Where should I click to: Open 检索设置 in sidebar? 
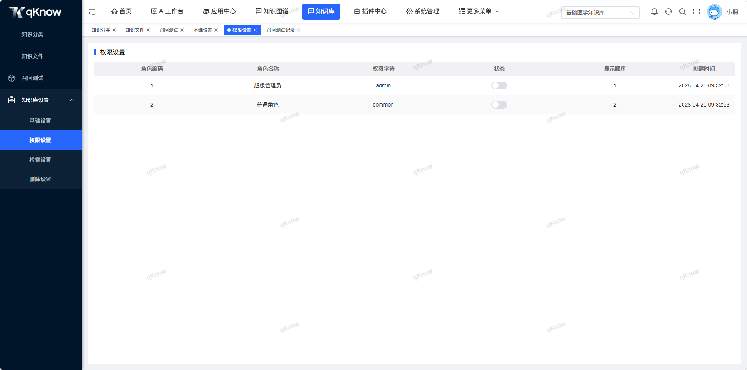(41, 160)
